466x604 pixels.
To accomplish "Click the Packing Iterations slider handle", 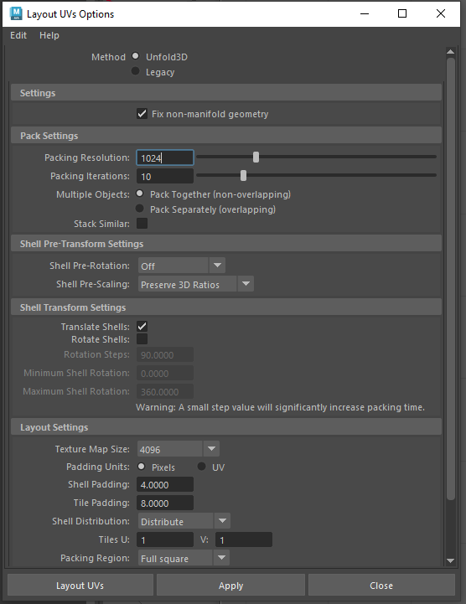I will pyautogui.click(x=243, y=176).
